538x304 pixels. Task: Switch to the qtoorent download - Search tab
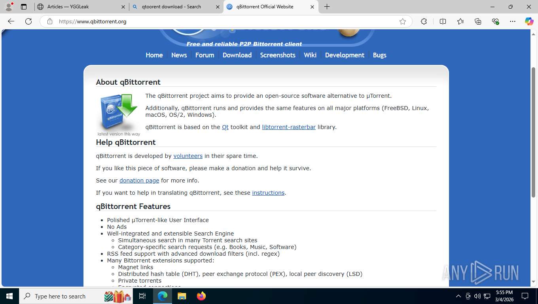point(176,7)
